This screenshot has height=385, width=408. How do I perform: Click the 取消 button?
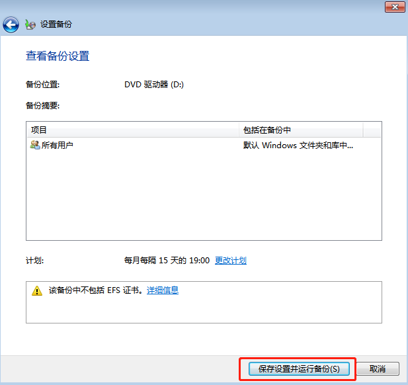click(378, 368)
